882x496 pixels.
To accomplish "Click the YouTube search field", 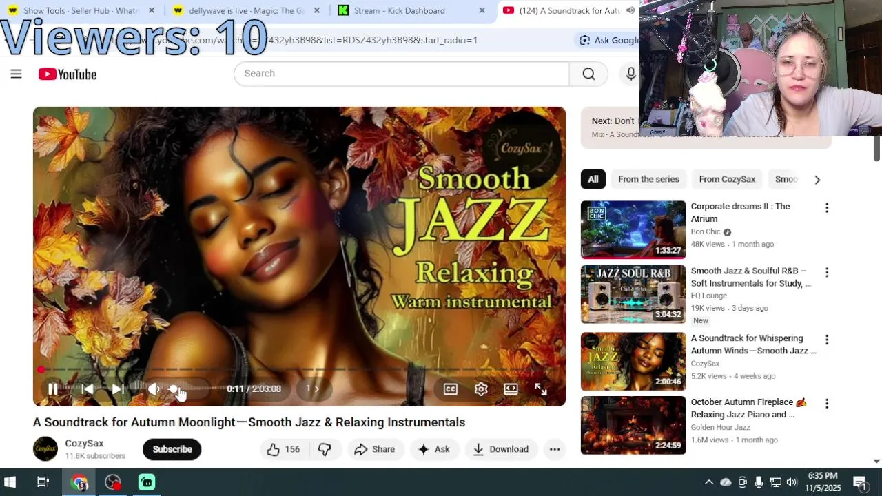I will (402, 74).
